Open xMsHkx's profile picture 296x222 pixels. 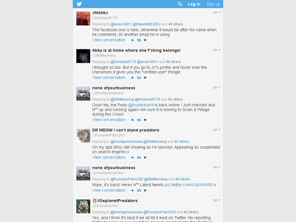click(x=83, y=18)
